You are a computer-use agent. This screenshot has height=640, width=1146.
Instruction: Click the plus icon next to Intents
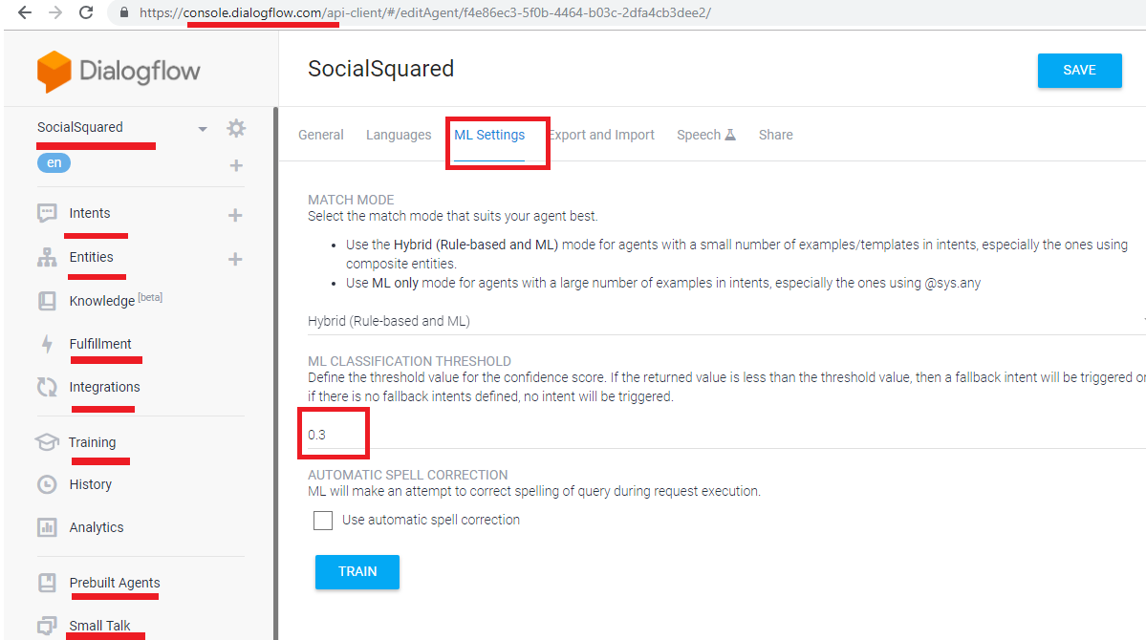[235, 215]
